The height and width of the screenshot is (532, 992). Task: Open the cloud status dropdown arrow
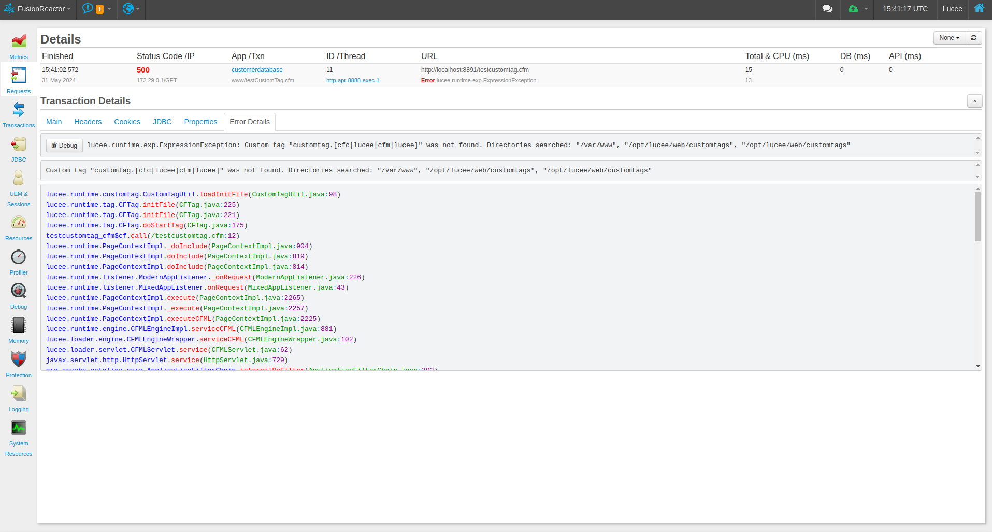click(866, 9)
